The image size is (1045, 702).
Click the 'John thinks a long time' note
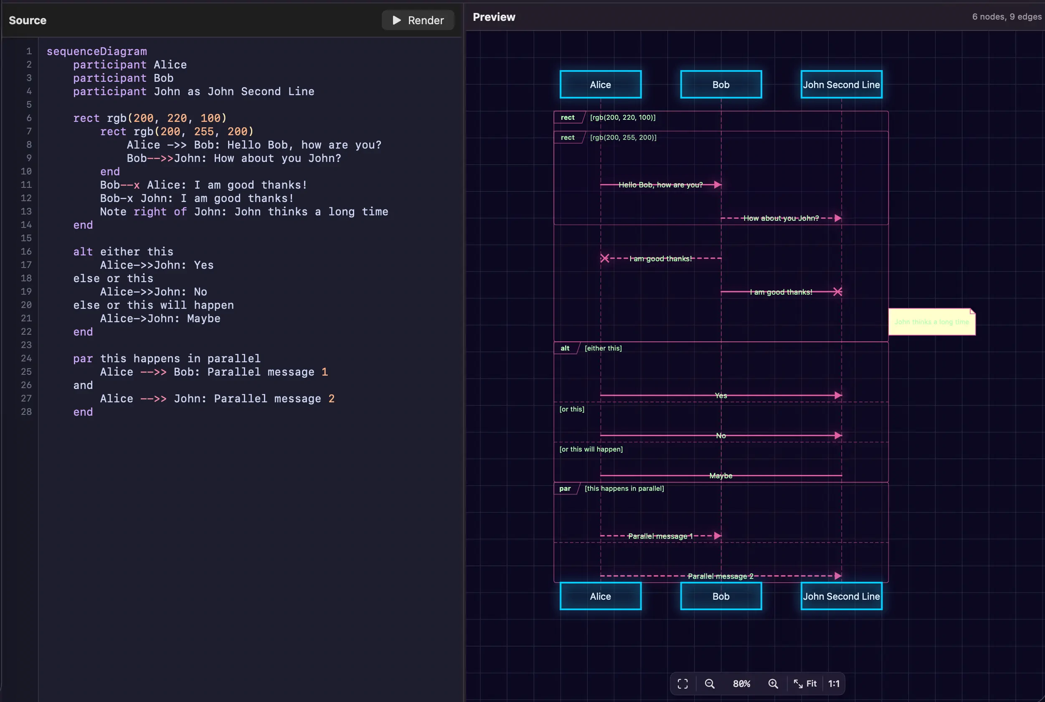click(x=932, y=322)
